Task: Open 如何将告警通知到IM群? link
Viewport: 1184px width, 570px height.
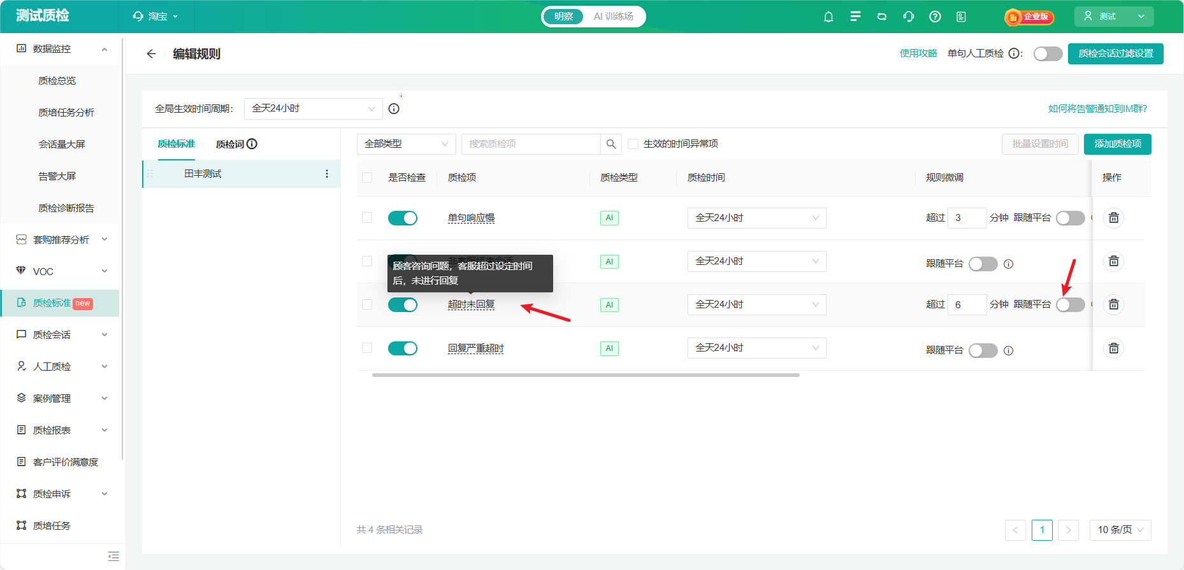Action: pyautogui.click(x=1097, y=109)
